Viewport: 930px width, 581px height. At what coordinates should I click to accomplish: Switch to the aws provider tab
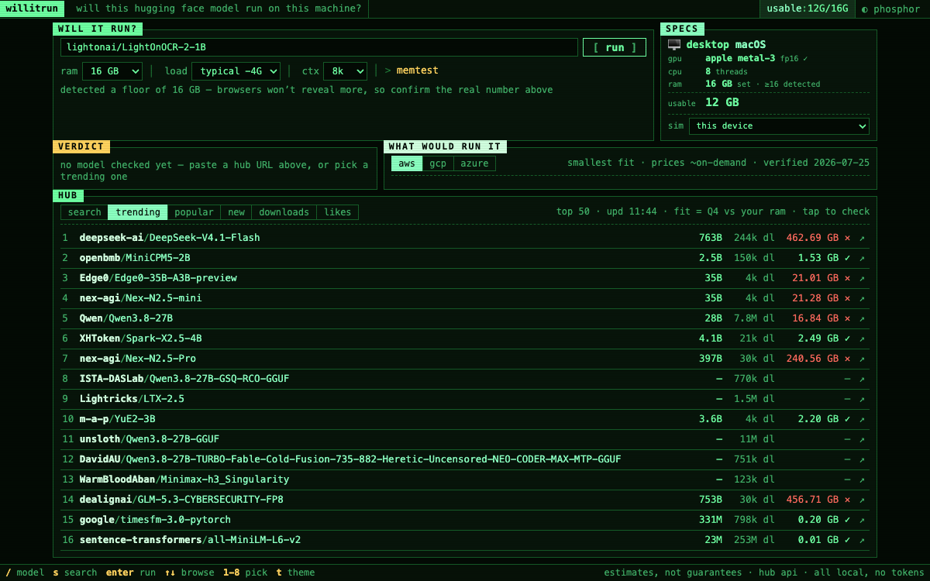point(407,163)
